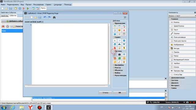Select the Выпадающий список component
This screenshot has width=196, height=110.
point(183,60)
